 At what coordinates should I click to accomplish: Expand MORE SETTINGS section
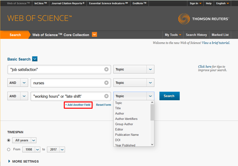click(x=23, y=161)
